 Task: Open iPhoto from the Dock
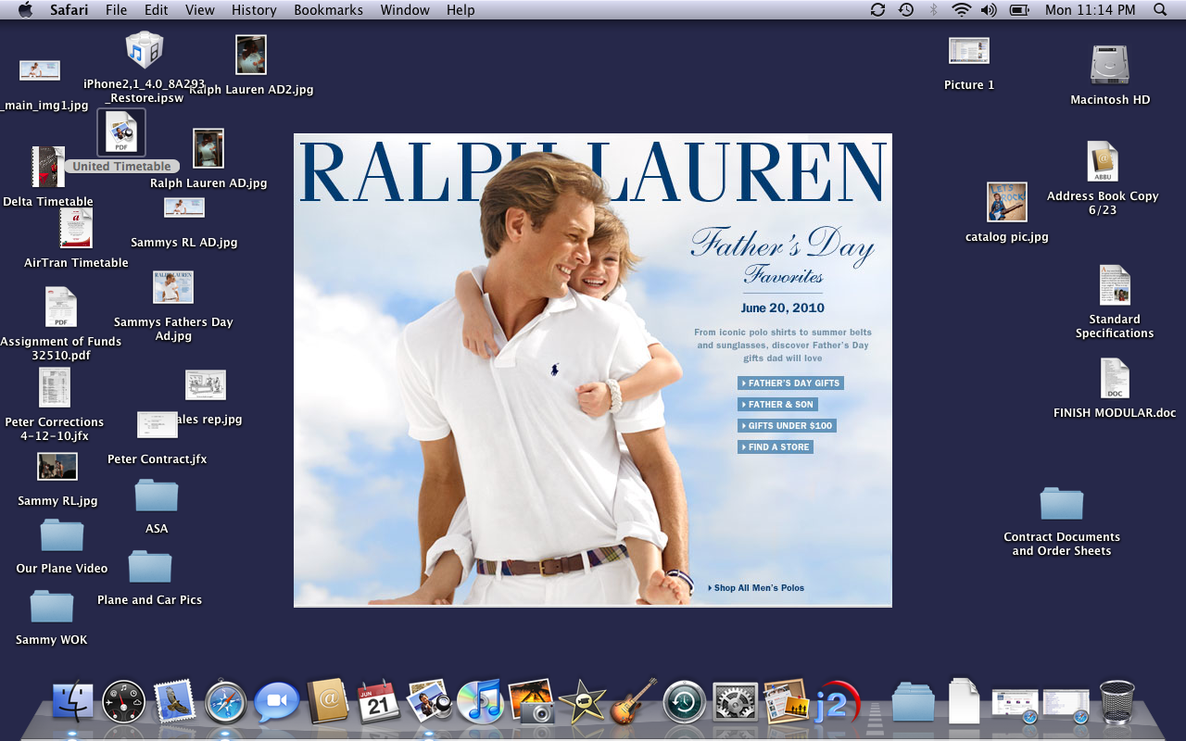532,702
